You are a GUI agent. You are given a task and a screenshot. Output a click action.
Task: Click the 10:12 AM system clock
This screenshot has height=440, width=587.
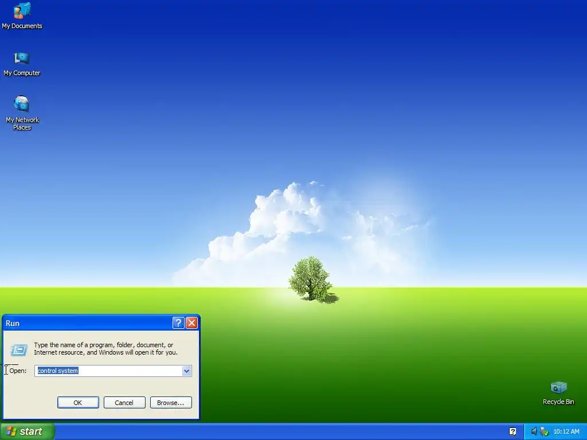(566, 431)
